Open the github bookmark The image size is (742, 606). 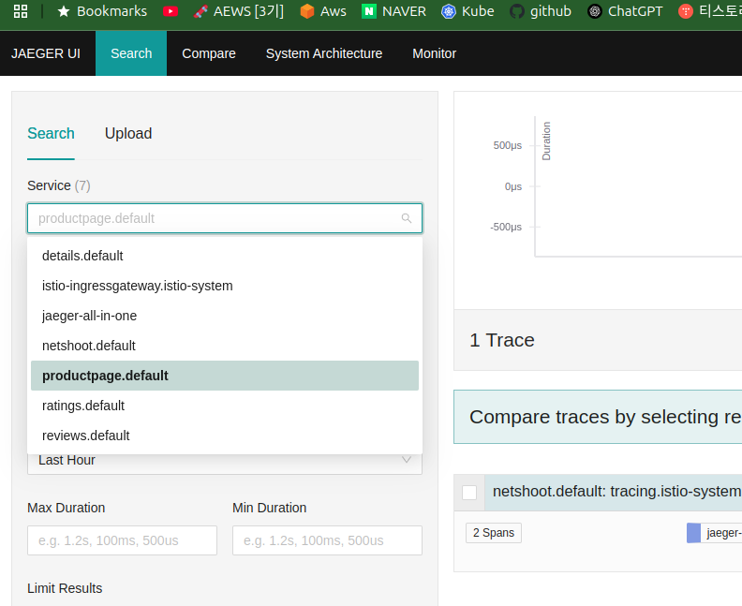[x=541, y=11]
